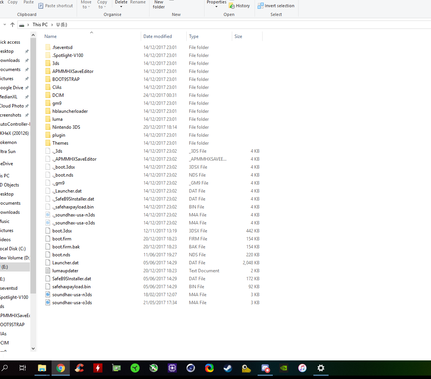Open Steam from taskbar
The image size is (431, 379).
point(228,368)
